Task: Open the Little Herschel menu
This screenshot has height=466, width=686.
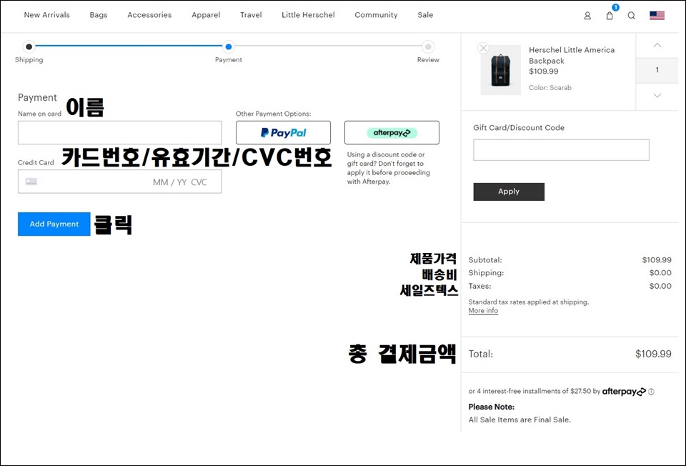Action: point(308,15)
